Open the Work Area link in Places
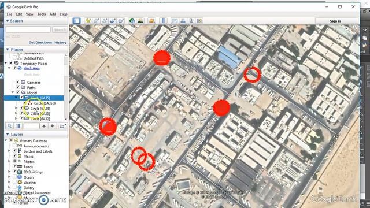Screen dimensions: 370x208 (x=32, y=68)
